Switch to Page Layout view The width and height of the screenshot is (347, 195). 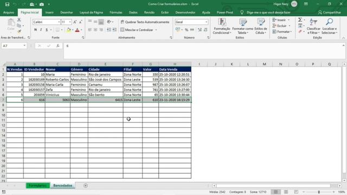pos(286,192)
